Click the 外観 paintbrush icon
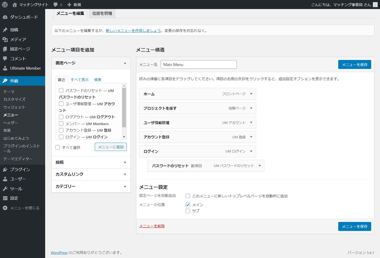 [5, 81]
